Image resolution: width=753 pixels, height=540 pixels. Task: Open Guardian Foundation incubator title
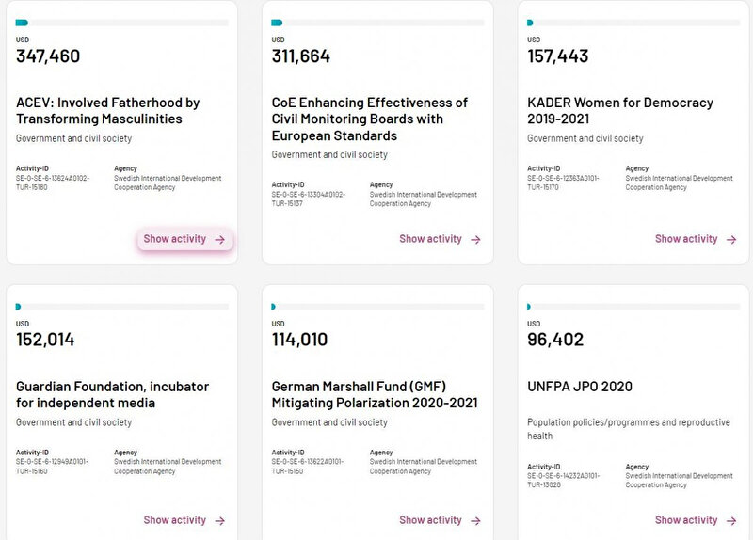tap(112, 395)
